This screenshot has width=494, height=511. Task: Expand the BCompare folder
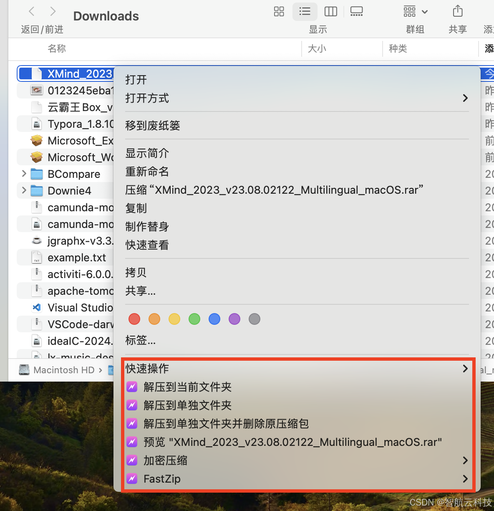tap(24, 174)
